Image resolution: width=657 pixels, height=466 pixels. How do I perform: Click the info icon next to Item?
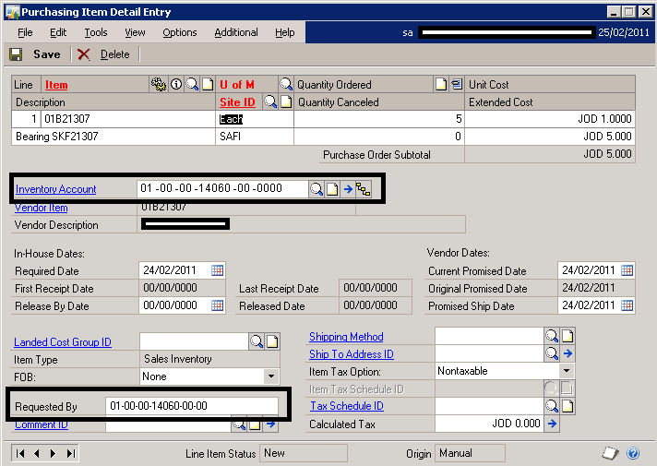coord(176,84)
